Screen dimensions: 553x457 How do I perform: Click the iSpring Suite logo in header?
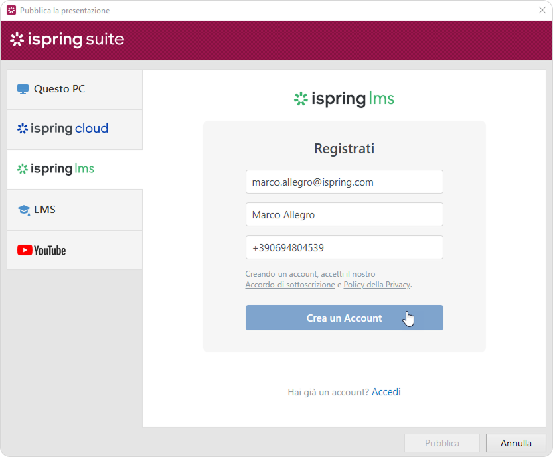tap(67, 40)
